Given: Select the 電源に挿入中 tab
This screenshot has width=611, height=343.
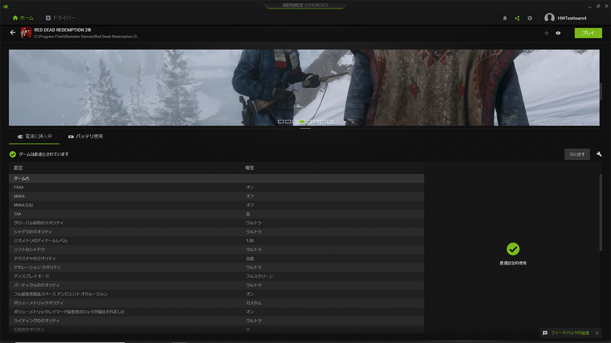Looking at the screenshot, I should pos(34,136).
